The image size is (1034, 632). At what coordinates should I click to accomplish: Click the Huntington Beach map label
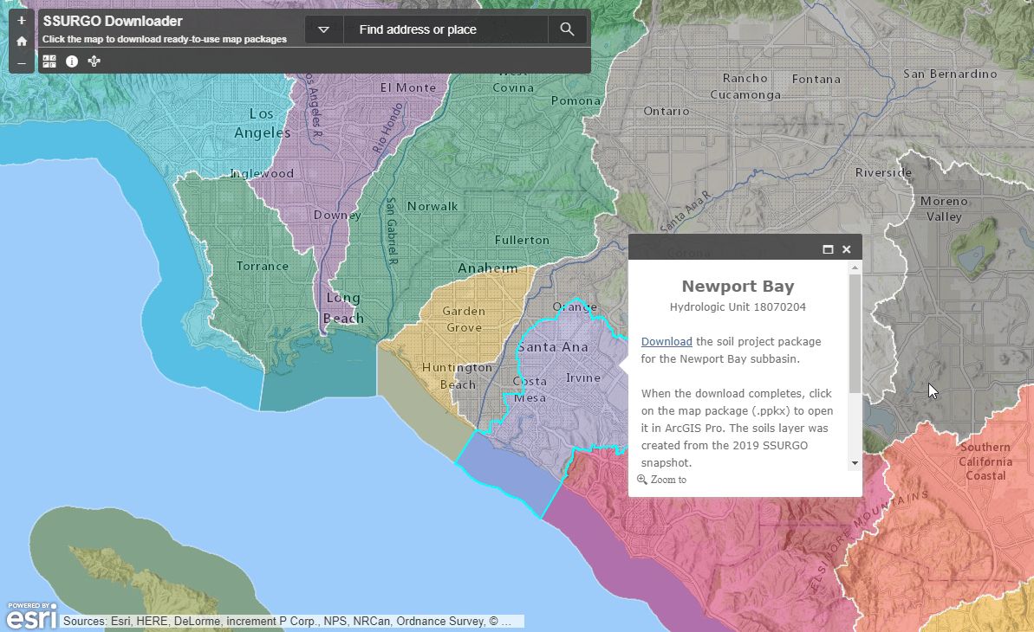click(x=457, y=376)
